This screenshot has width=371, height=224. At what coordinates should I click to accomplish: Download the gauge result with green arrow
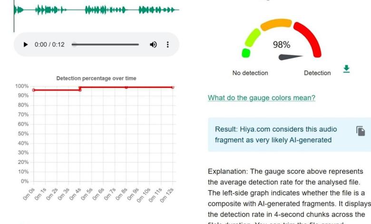pos(346,69)
